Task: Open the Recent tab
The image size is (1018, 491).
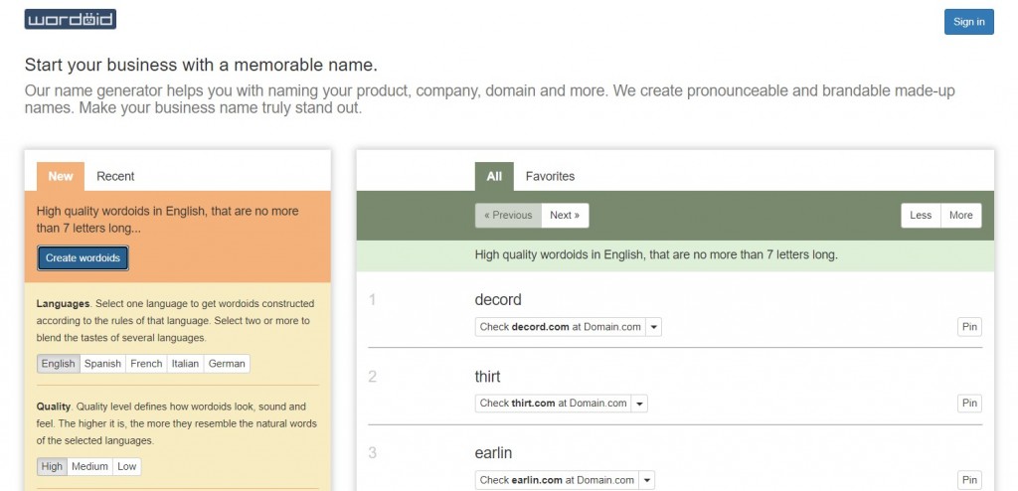Action: click(x=115, y=176)
